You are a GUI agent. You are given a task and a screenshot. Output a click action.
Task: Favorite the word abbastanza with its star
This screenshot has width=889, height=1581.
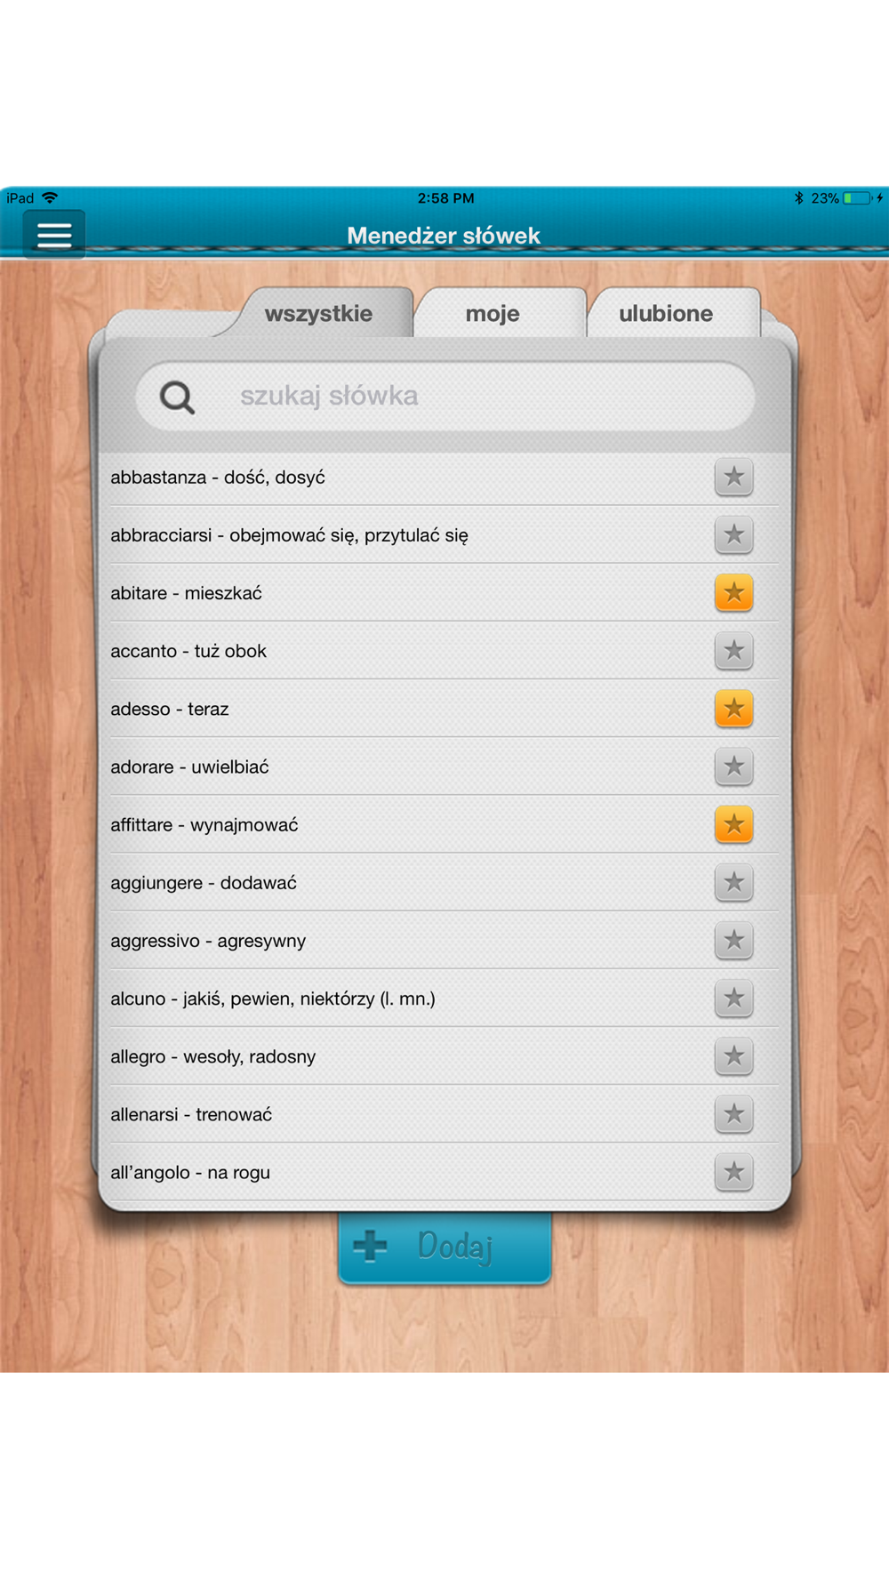coord(733,478)
